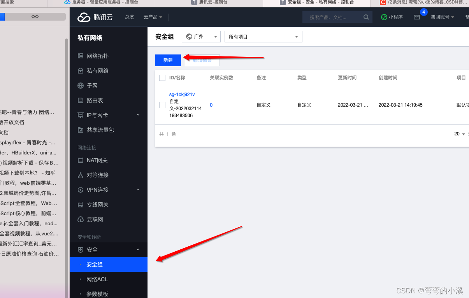Viewport: 469px width, 298px height.
Task: Check the sg-1ckj921v row checkbox
Action: [162, 105]
